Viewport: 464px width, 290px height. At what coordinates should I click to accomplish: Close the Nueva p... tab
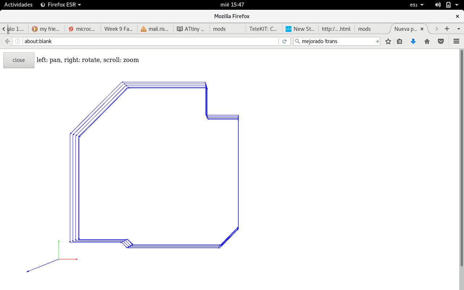(422, 29)
